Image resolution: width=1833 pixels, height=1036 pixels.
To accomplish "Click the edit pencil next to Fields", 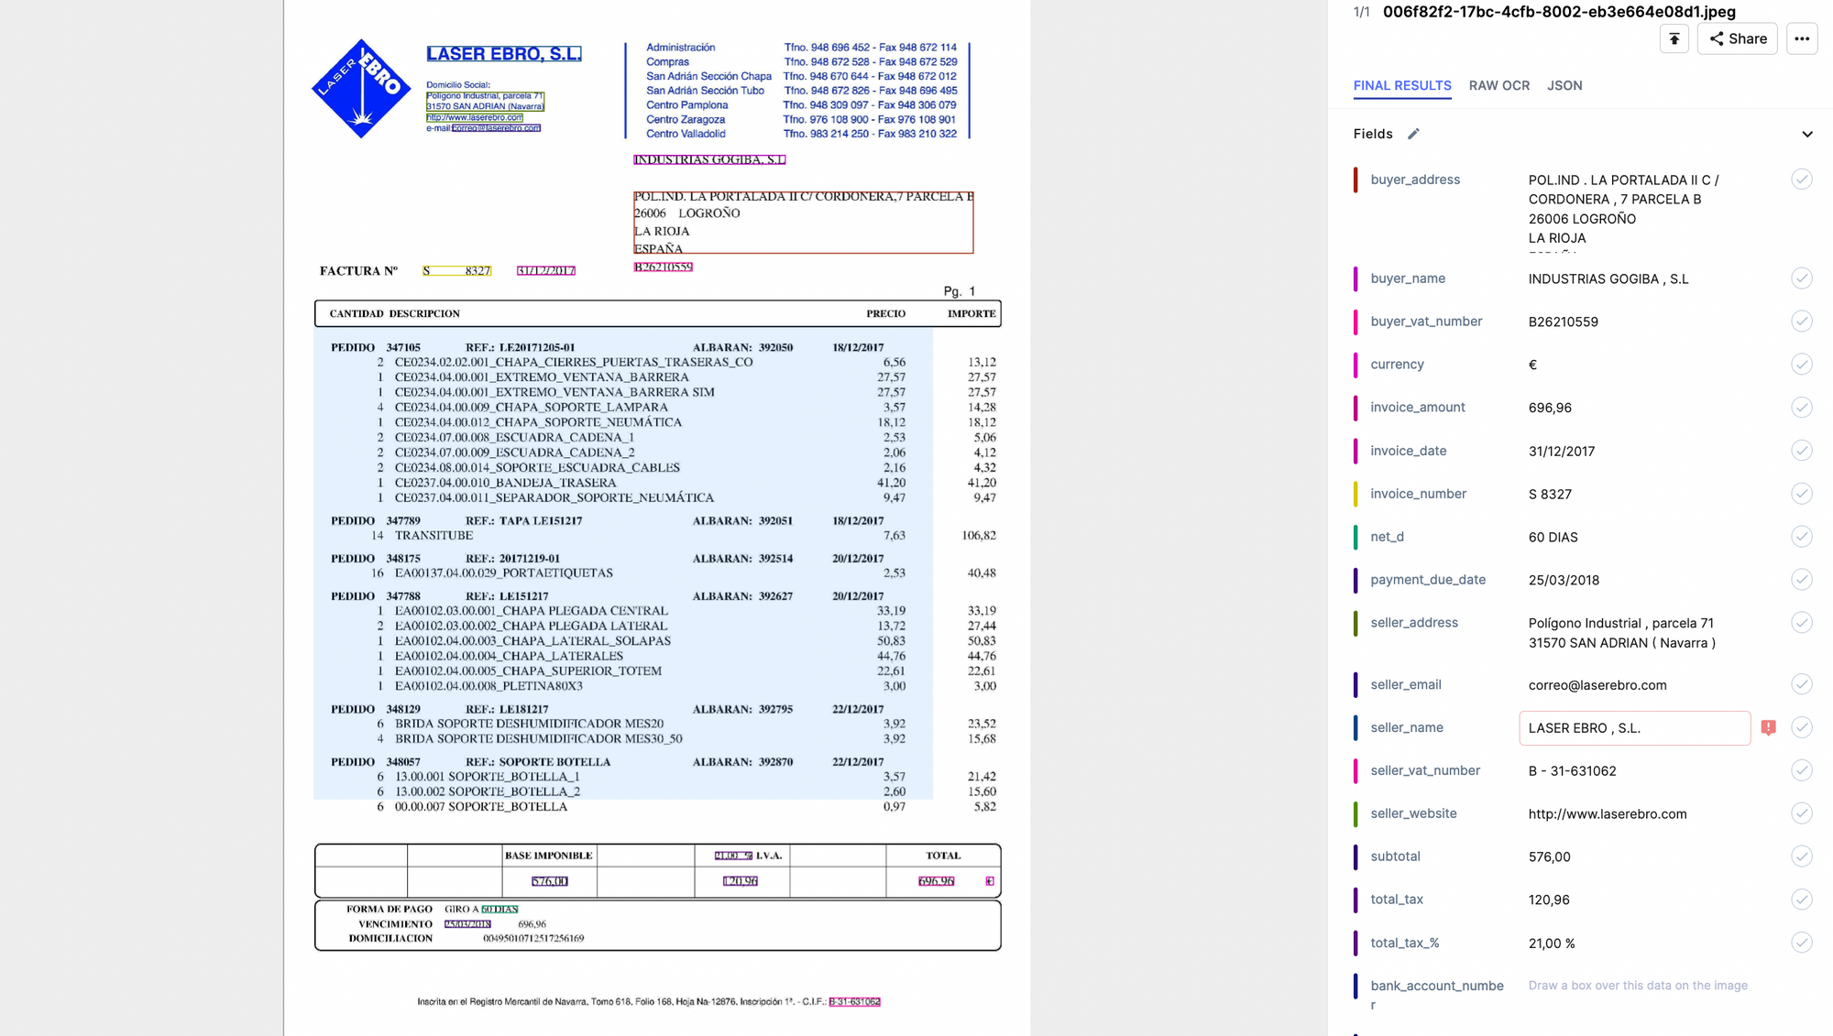I will 1413,134.
